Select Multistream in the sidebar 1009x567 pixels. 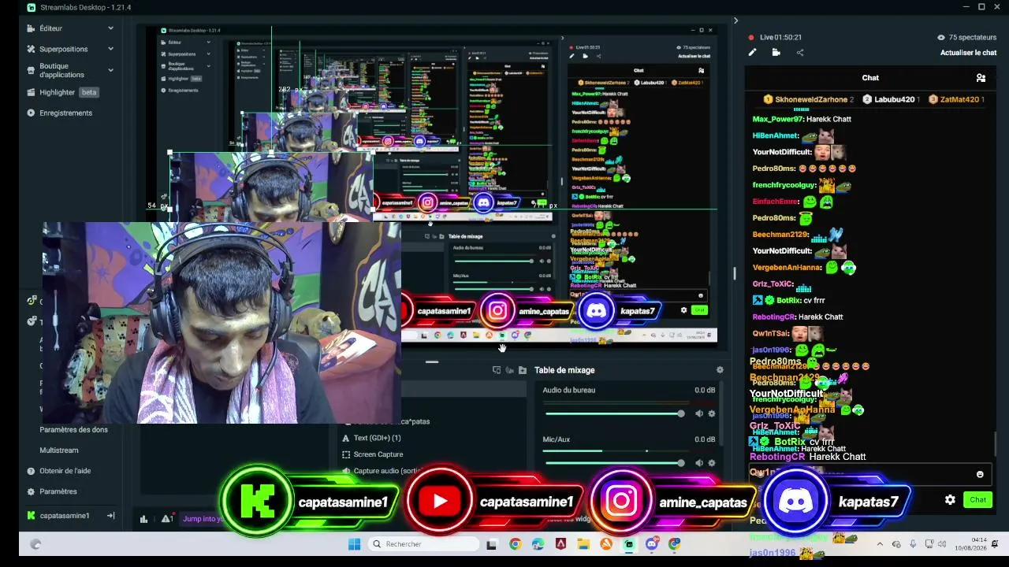59,450
